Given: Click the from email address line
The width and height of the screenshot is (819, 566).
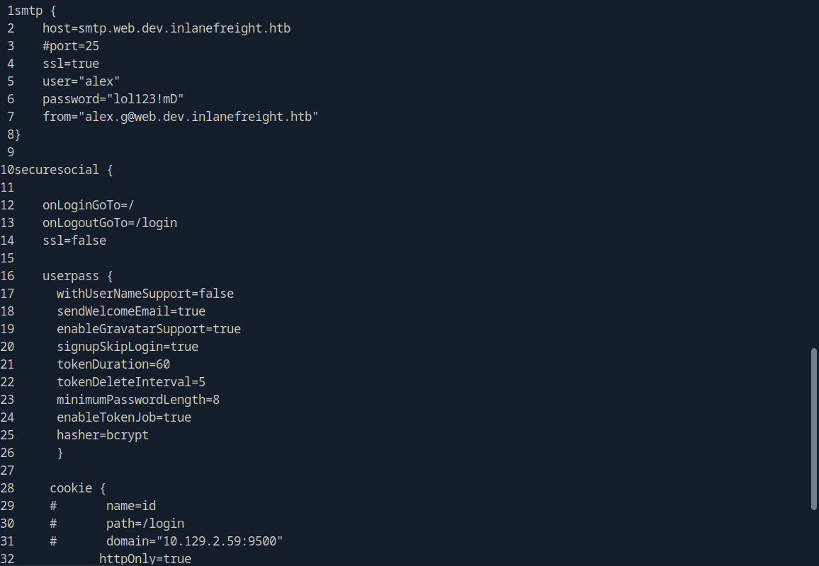Looking at the screenshot, I should (180, 117).
